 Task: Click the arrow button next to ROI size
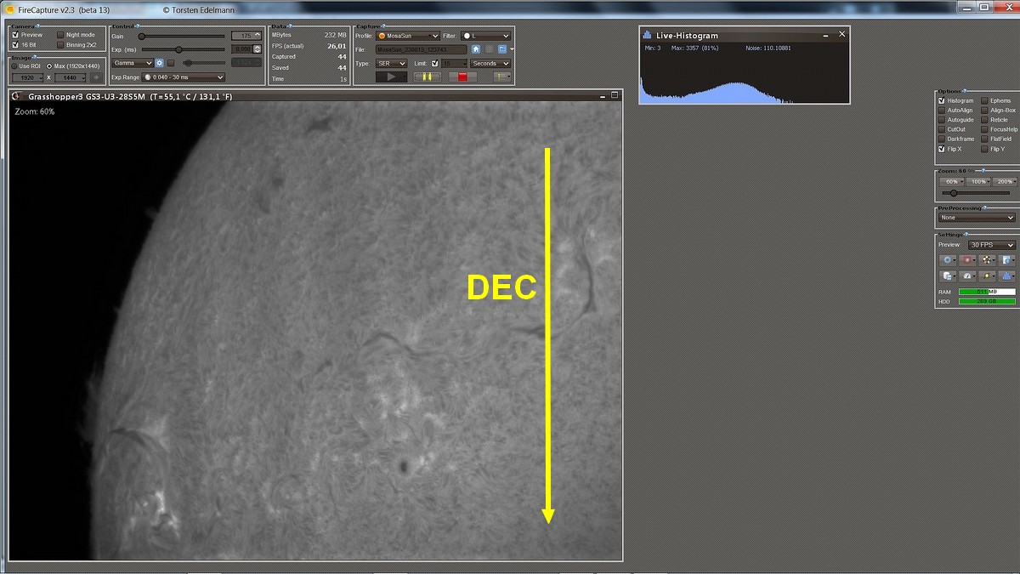pos(96,77)
